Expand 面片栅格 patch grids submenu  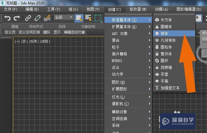[x=128, y=54]
